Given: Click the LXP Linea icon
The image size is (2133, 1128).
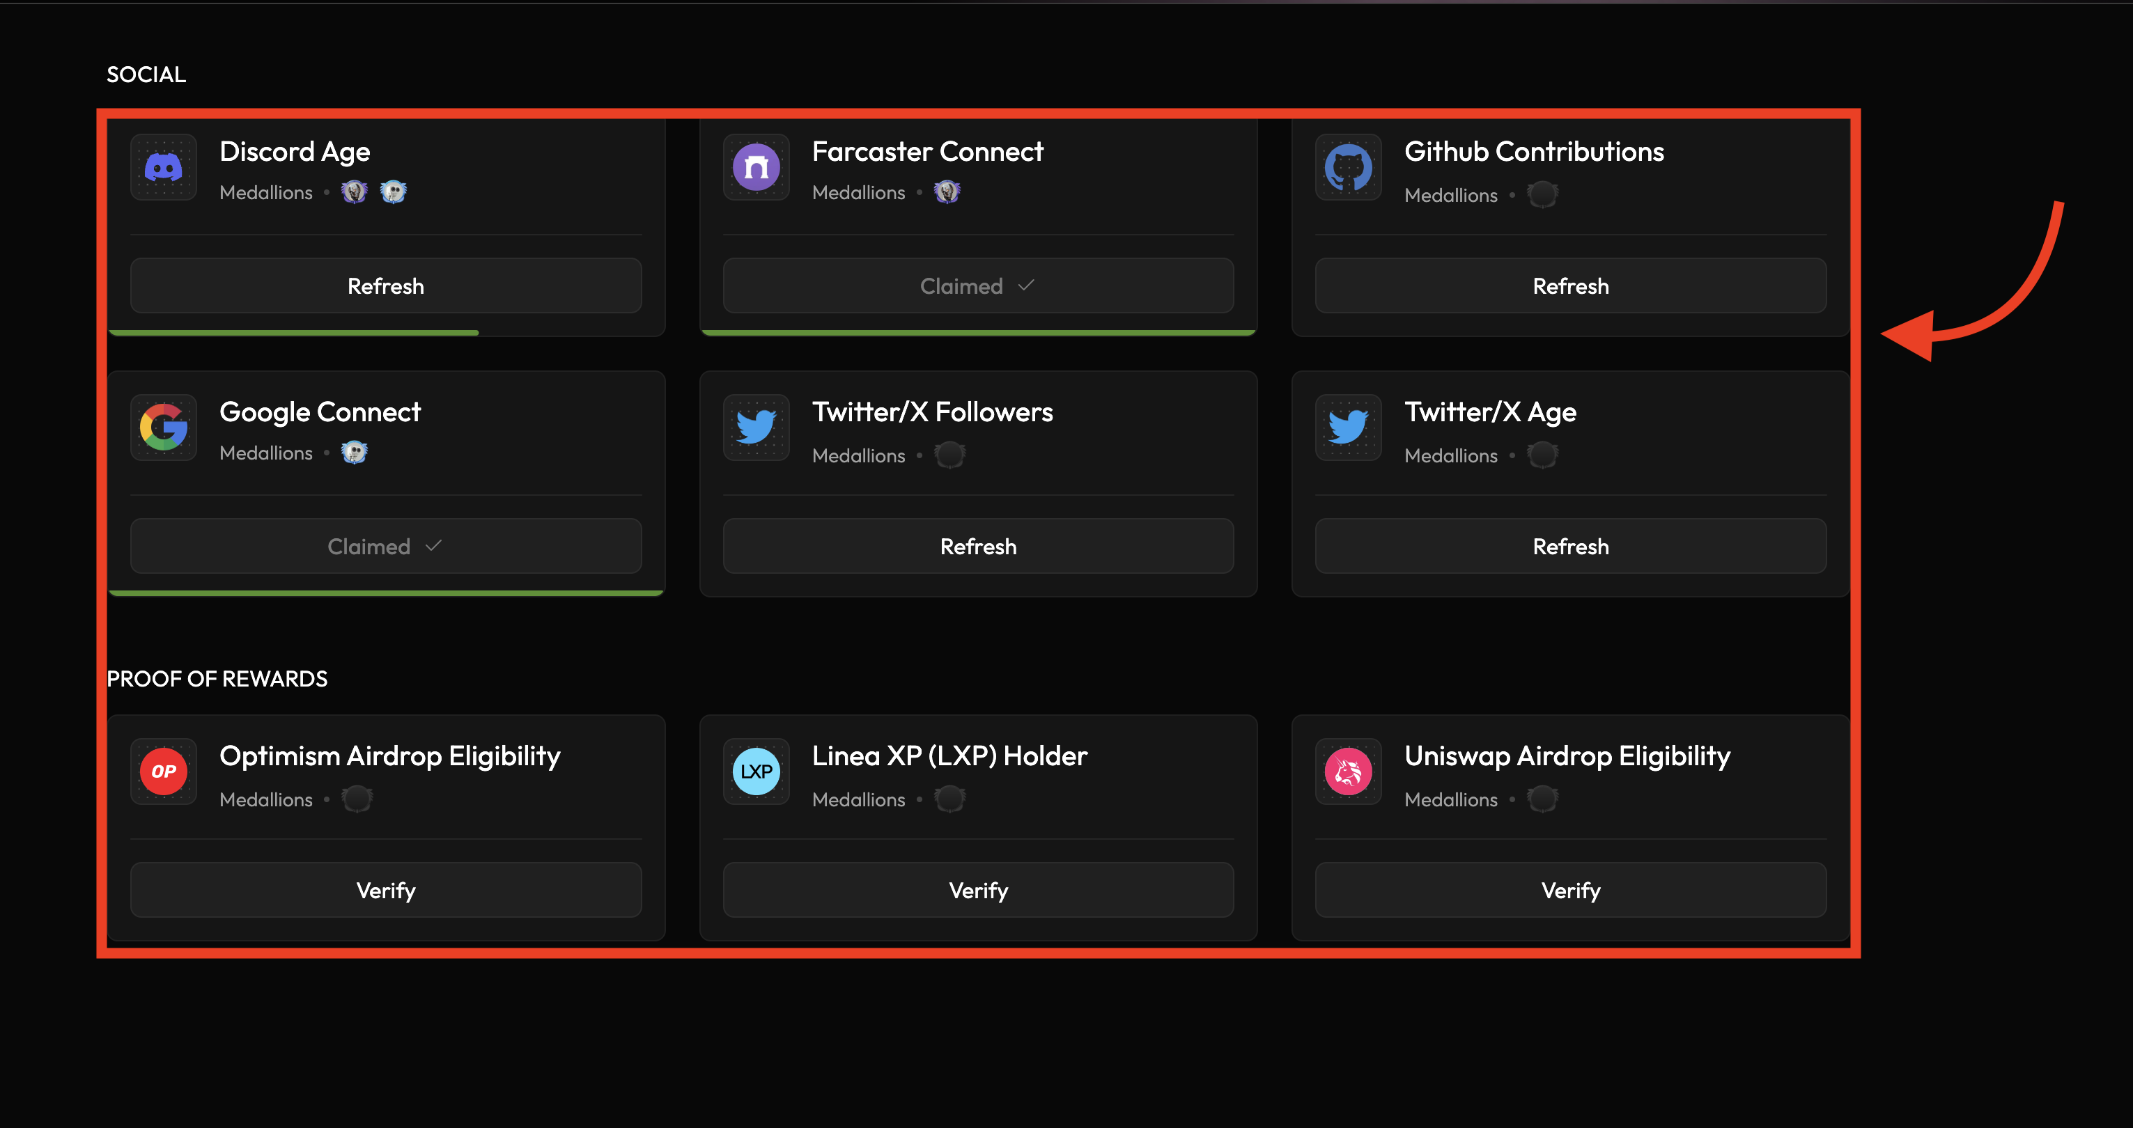Looking at the screenshot, I should coord(756,771).
